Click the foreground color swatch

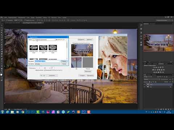click(1, 75)
